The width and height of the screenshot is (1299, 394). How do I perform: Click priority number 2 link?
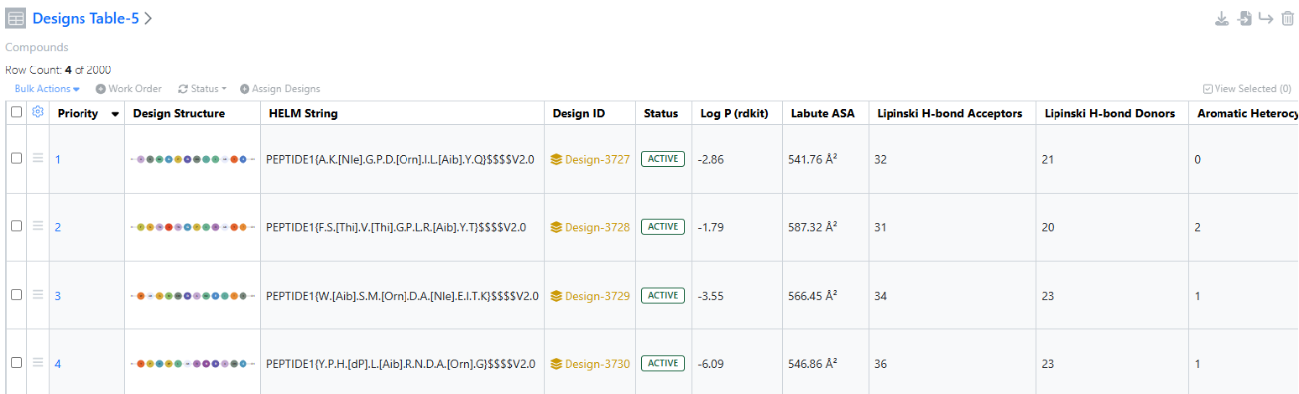[x=58, y=227]
